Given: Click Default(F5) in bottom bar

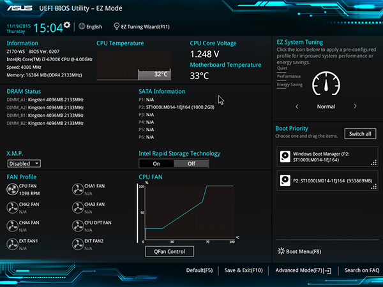Looking at the screenshot, I should tap(199, 270).
